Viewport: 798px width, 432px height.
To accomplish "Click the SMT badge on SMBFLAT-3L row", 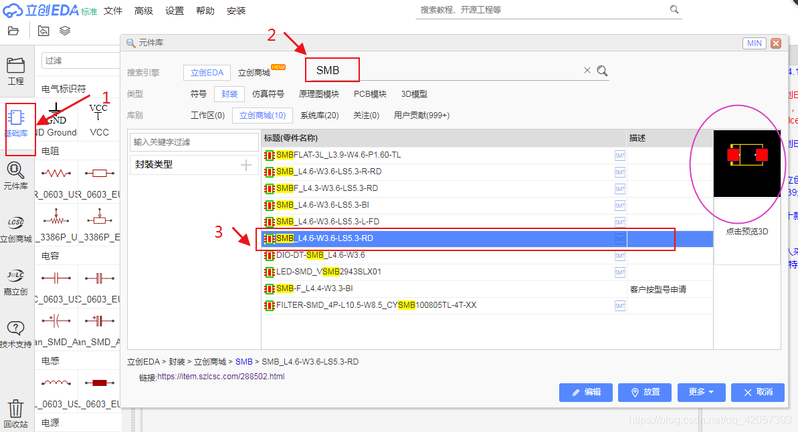I will pyautogui.click(x=620, y=156).
